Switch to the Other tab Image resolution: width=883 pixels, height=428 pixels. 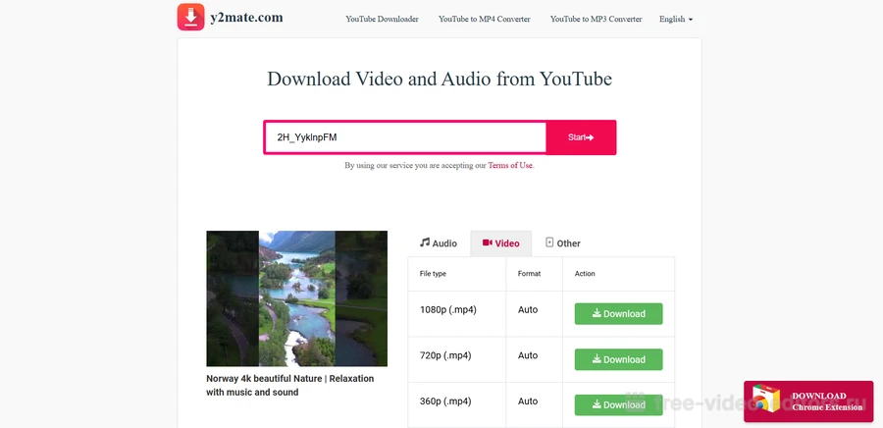563,243
